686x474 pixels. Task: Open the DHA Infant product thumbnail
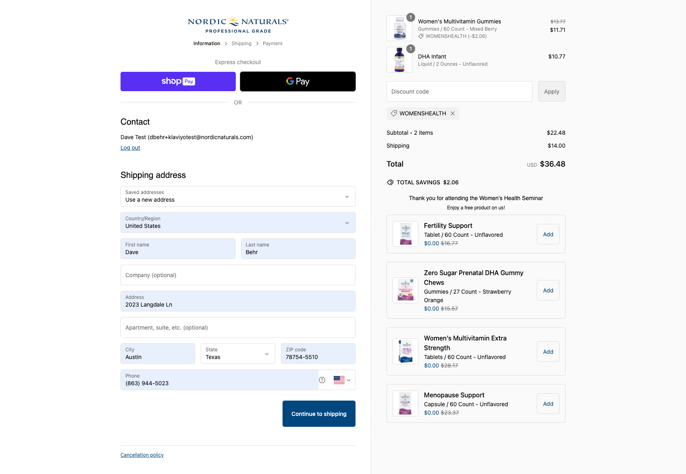pos(399,60)
